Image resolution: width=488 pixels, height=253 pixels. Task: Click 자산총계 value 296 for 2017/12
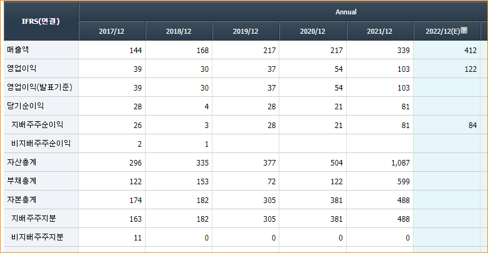[x=136, y=163]
